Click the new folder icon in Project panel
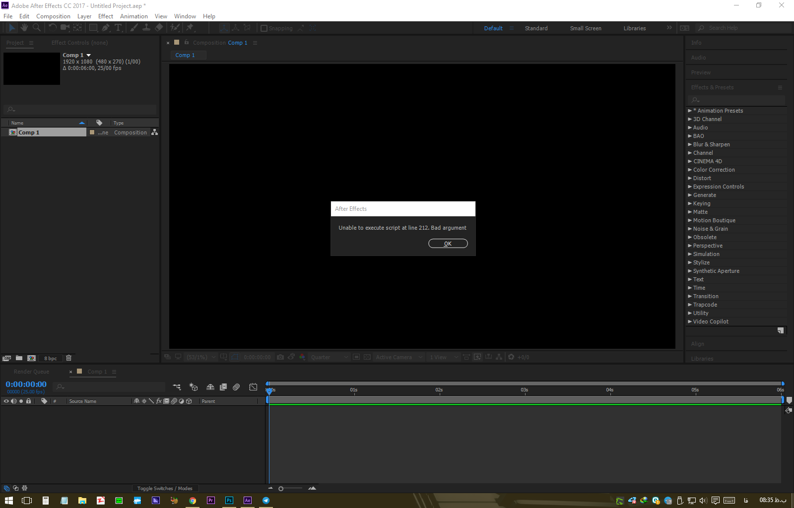 point(19,358)
